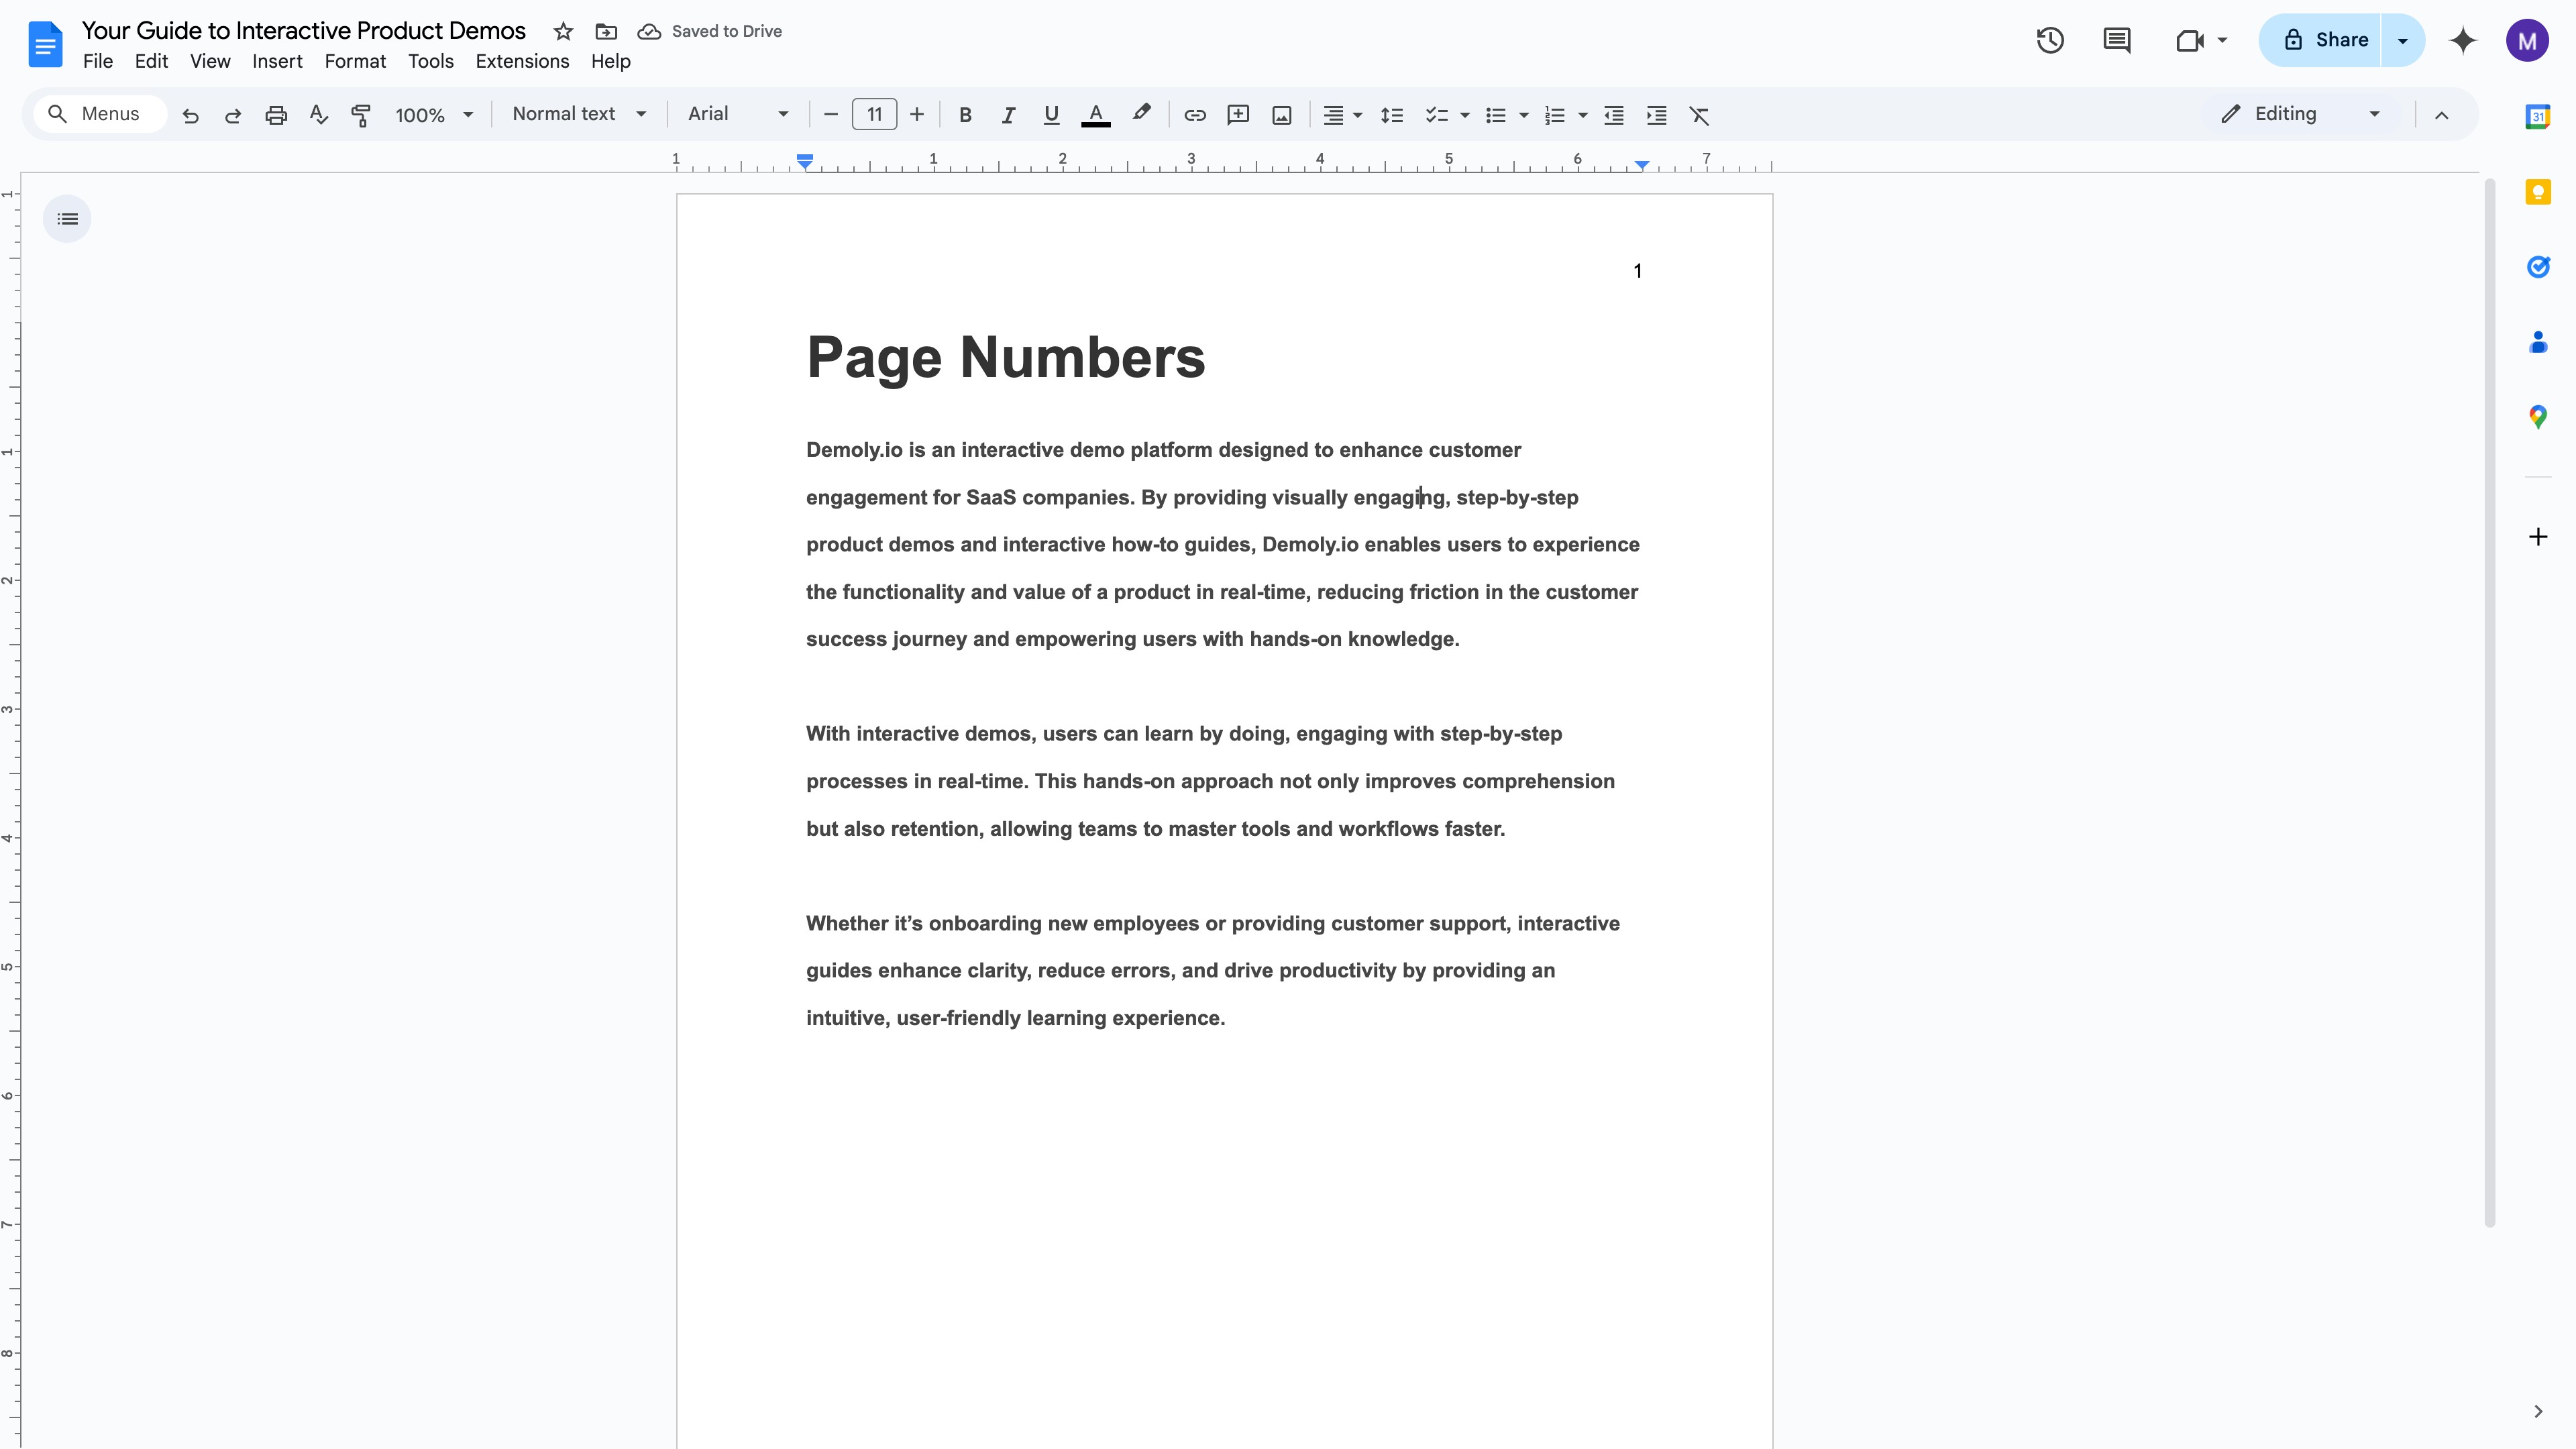Open the File menu

(x=97, y=61)
